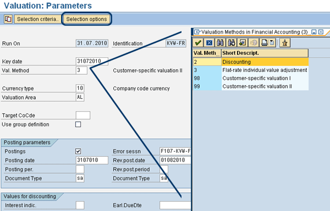Click the Earl.DueDte field
The height and width of the screenshot is (211, 330).
coord(175,205)
